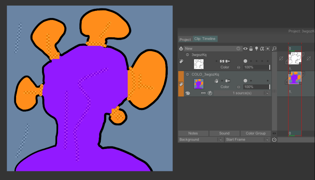Open blending mode Color of COLO_3wgozKq layer
This screenshot has height=180, width=315.
[225, 87]
